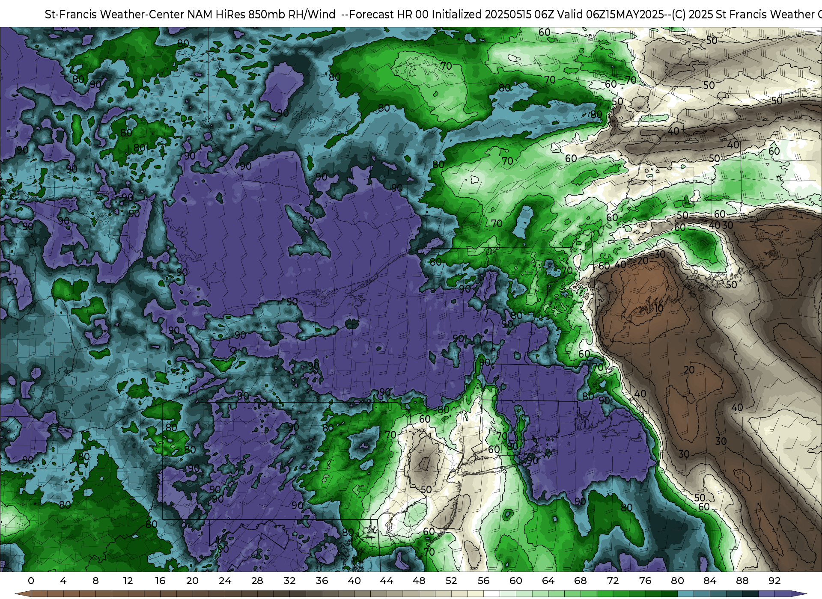Click the 'NAM HiRes 850mb RH/Wind' title text
Viewport: 822px width, 599px height.
coord(262,15)
